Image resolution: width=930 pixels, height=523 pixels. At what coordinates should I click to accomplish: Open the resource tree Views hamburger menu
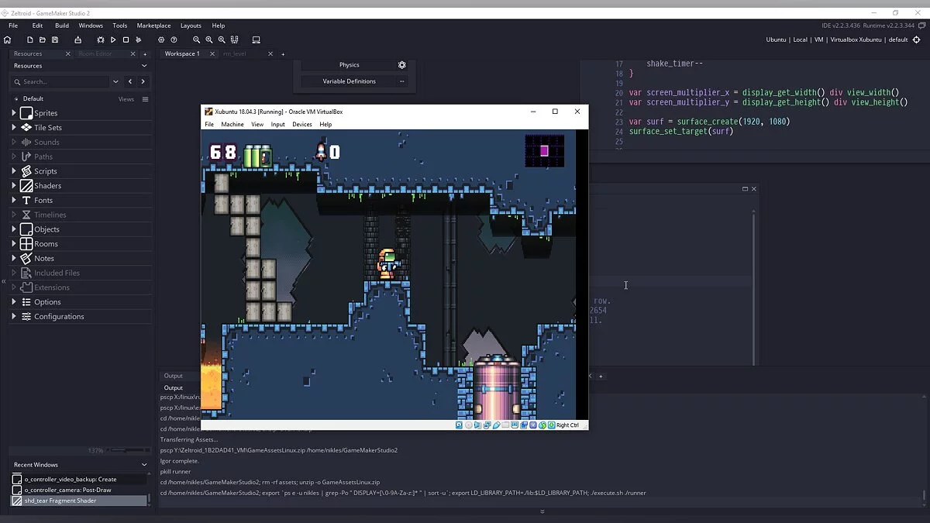(145, 99)
